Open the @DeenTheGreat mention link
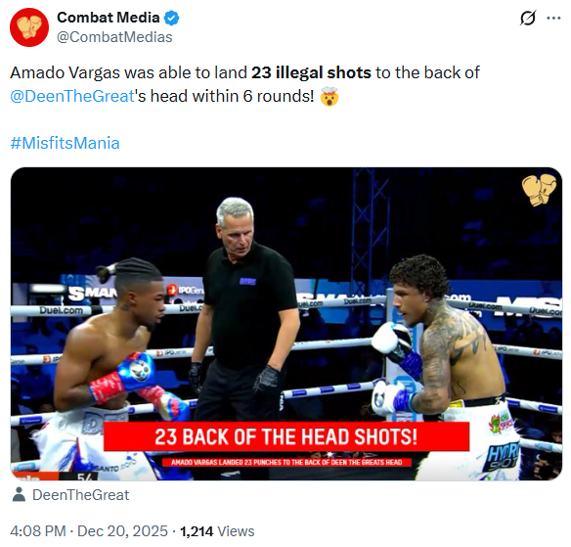This screenshot has height=547, width=571. coord(72,96)
